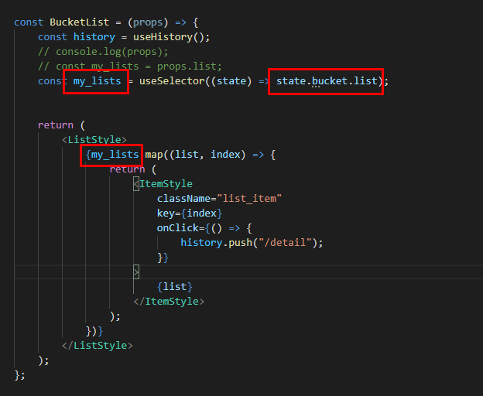
Task: Click the closing ListStyle tag
Action: 98,346
